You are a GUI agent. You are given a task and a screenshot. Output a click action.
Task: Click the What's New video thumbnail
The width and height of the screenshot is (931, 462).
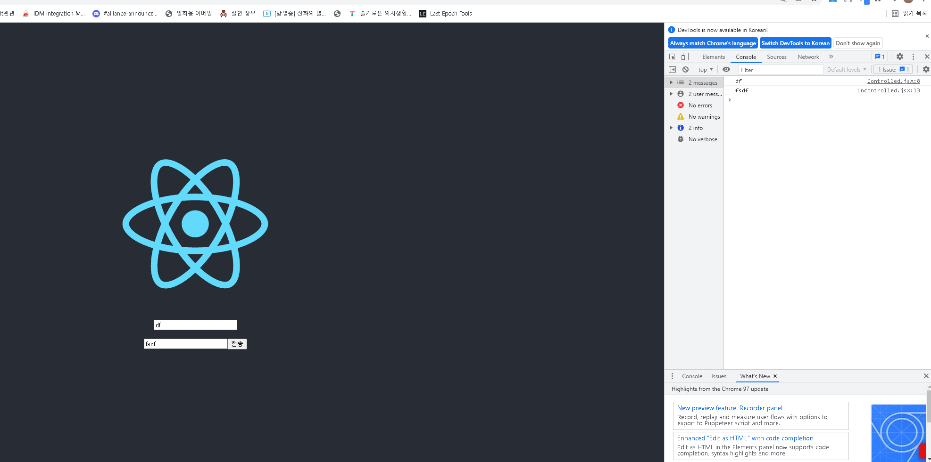[x=898, y=433]
